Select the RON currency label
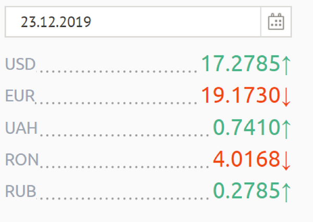Screen dimensions: 313x222 (x=22, y=159)
